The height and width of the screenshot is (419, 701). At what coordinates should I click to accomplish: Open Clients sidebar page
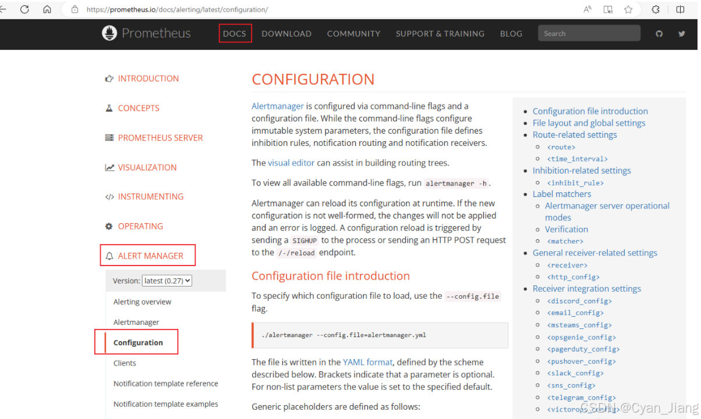[125, 363]
